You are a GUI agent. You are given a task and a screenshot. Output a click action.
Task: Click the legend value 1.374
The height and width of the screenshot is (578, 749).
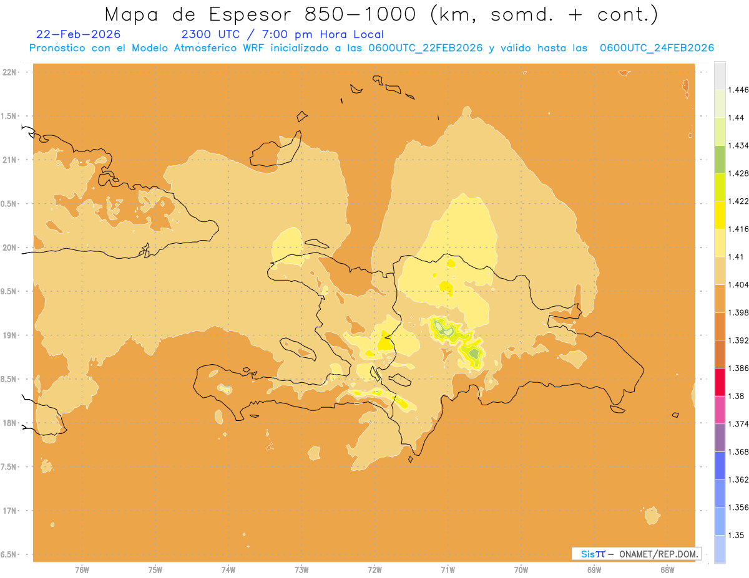738,423
